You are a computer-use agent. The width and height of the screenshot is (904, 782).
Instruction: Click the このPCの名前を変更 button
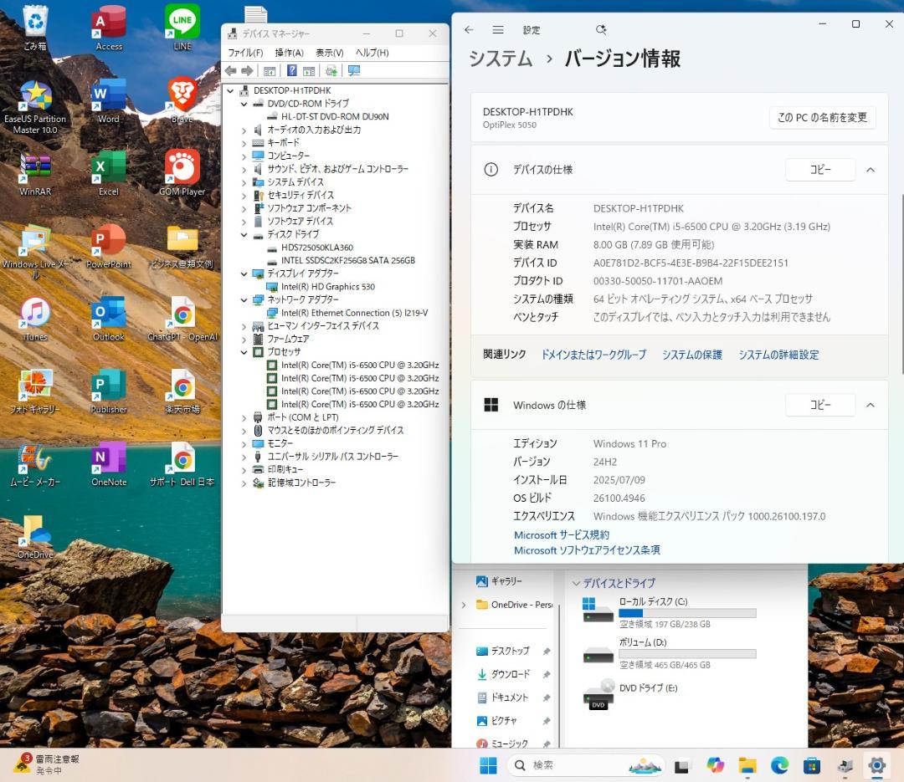click(821, 117)
